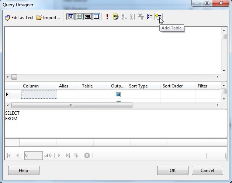Stop query execution icon
The image size is (232, 183).
coord(87,155)
